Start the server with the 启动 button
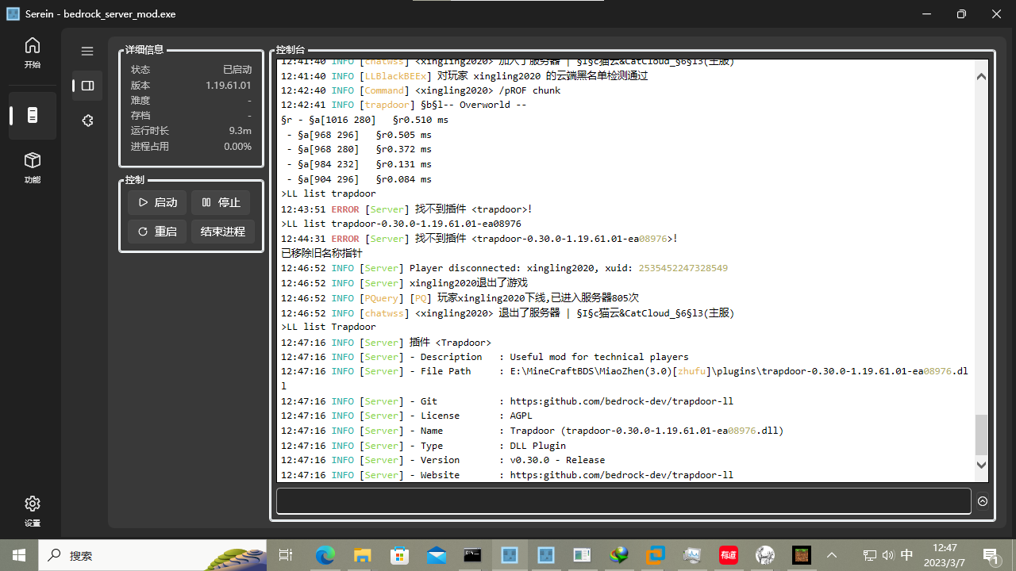This screenshot has height=571, width=1016. tap(156, 202)
